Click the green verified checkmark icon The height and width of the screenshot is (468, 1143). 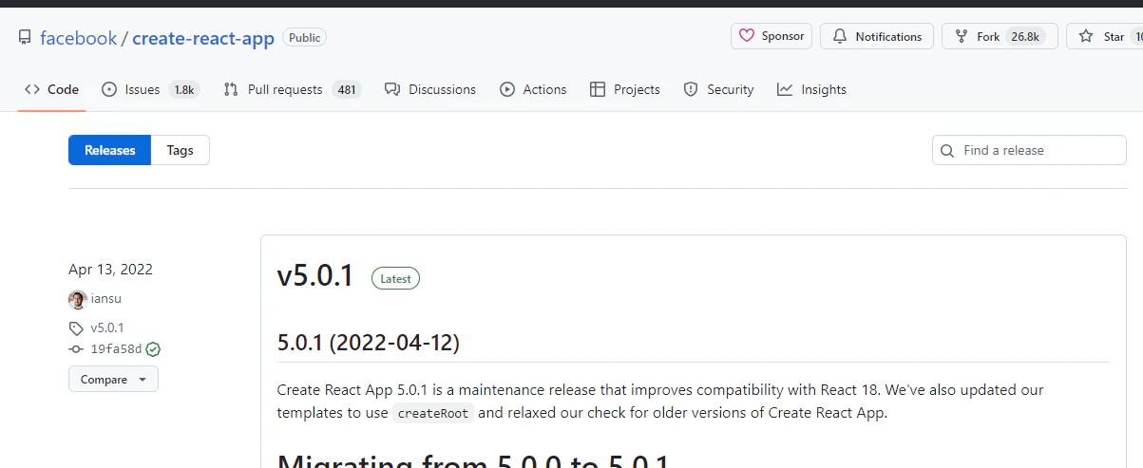point(153,349)
